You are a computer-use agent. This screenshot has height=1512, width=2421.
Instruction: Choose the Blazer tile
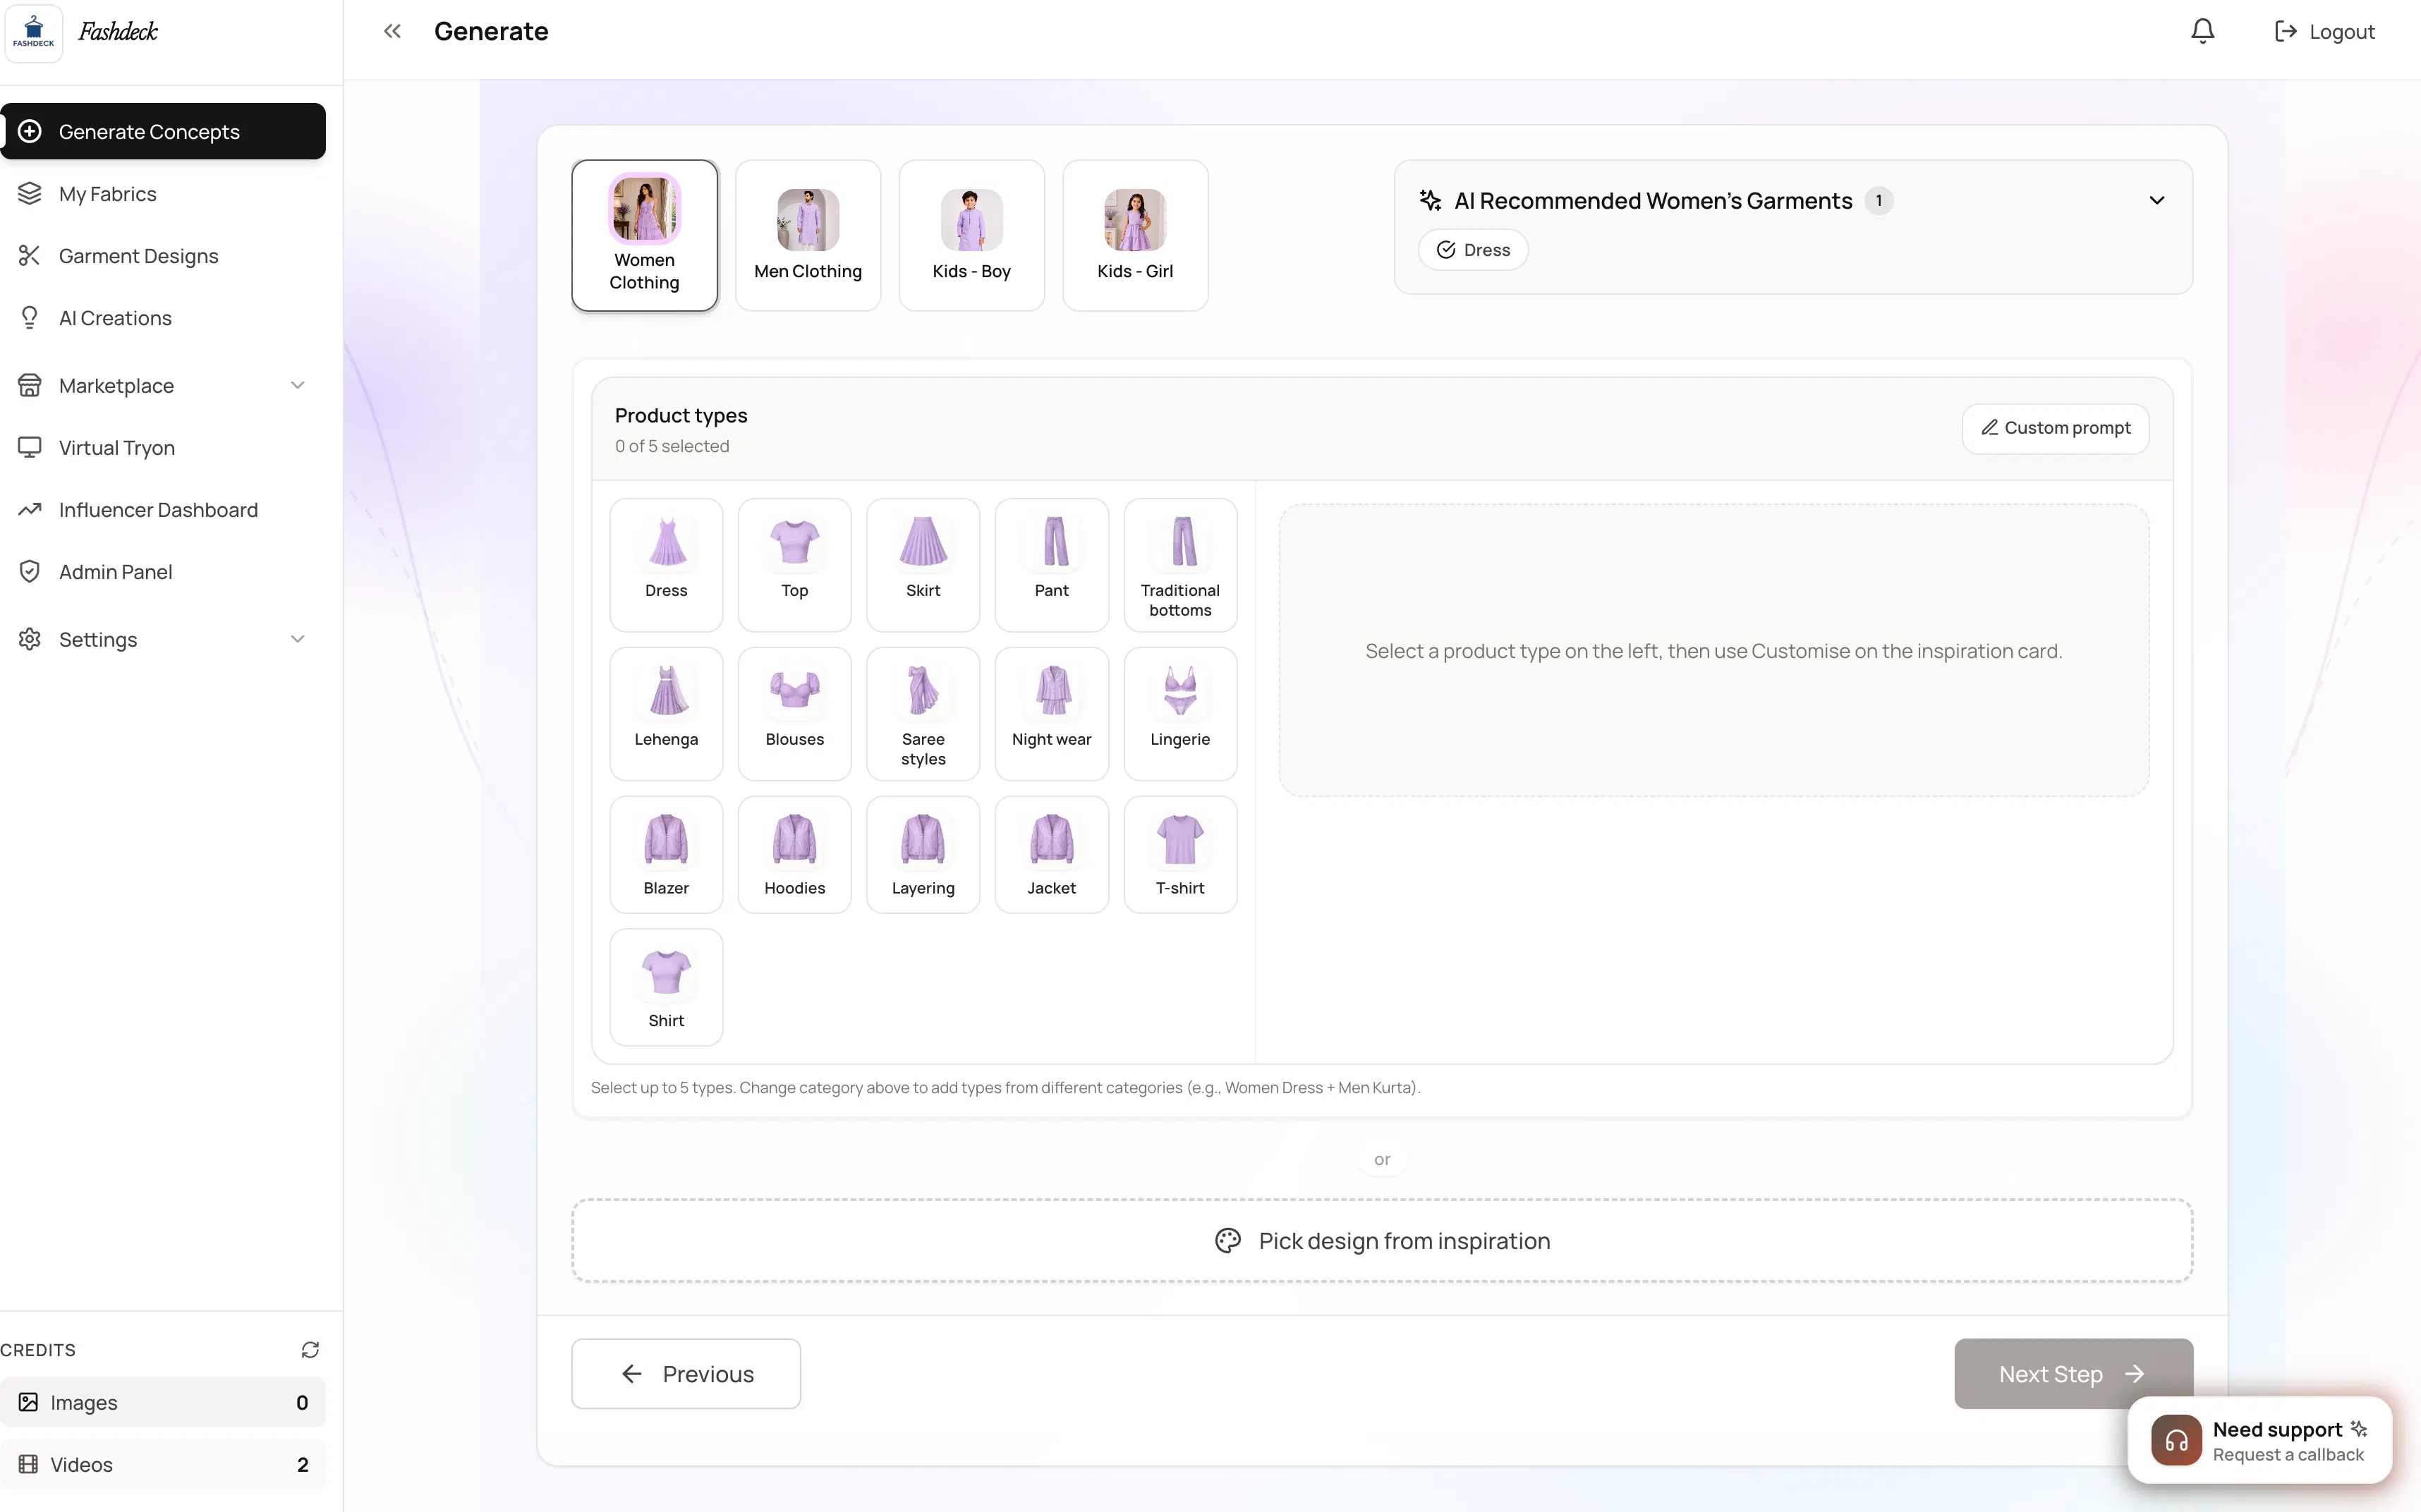click(x=666, y=855)
